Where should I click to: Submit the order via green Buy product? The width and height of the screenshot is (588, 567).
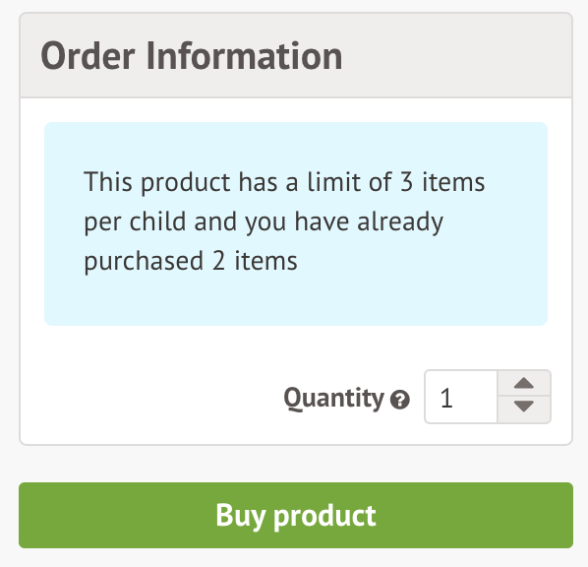[296, 515]
